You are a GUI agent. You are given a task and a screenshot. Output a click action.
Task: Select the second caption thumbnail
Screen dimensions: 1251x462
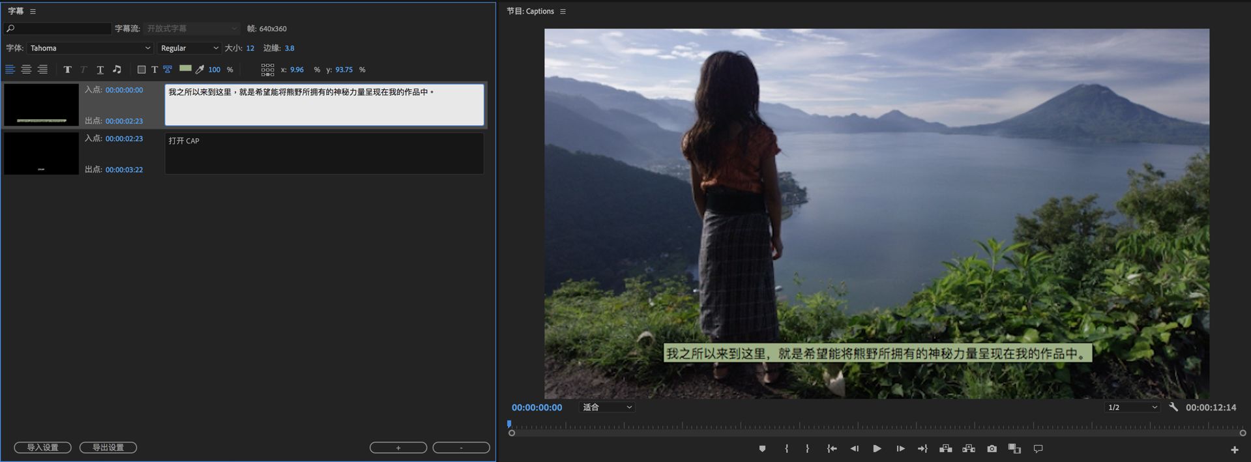[41, 153]
